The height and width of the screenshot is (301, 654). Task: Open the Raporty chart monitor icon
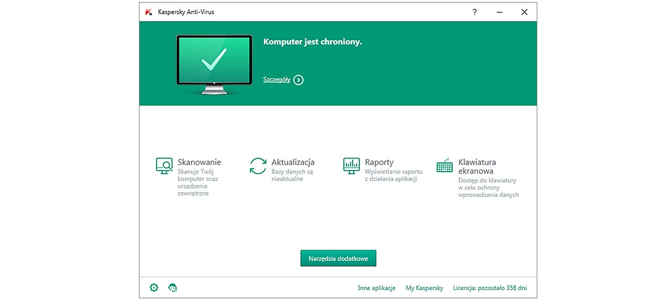tap(351, 166)
